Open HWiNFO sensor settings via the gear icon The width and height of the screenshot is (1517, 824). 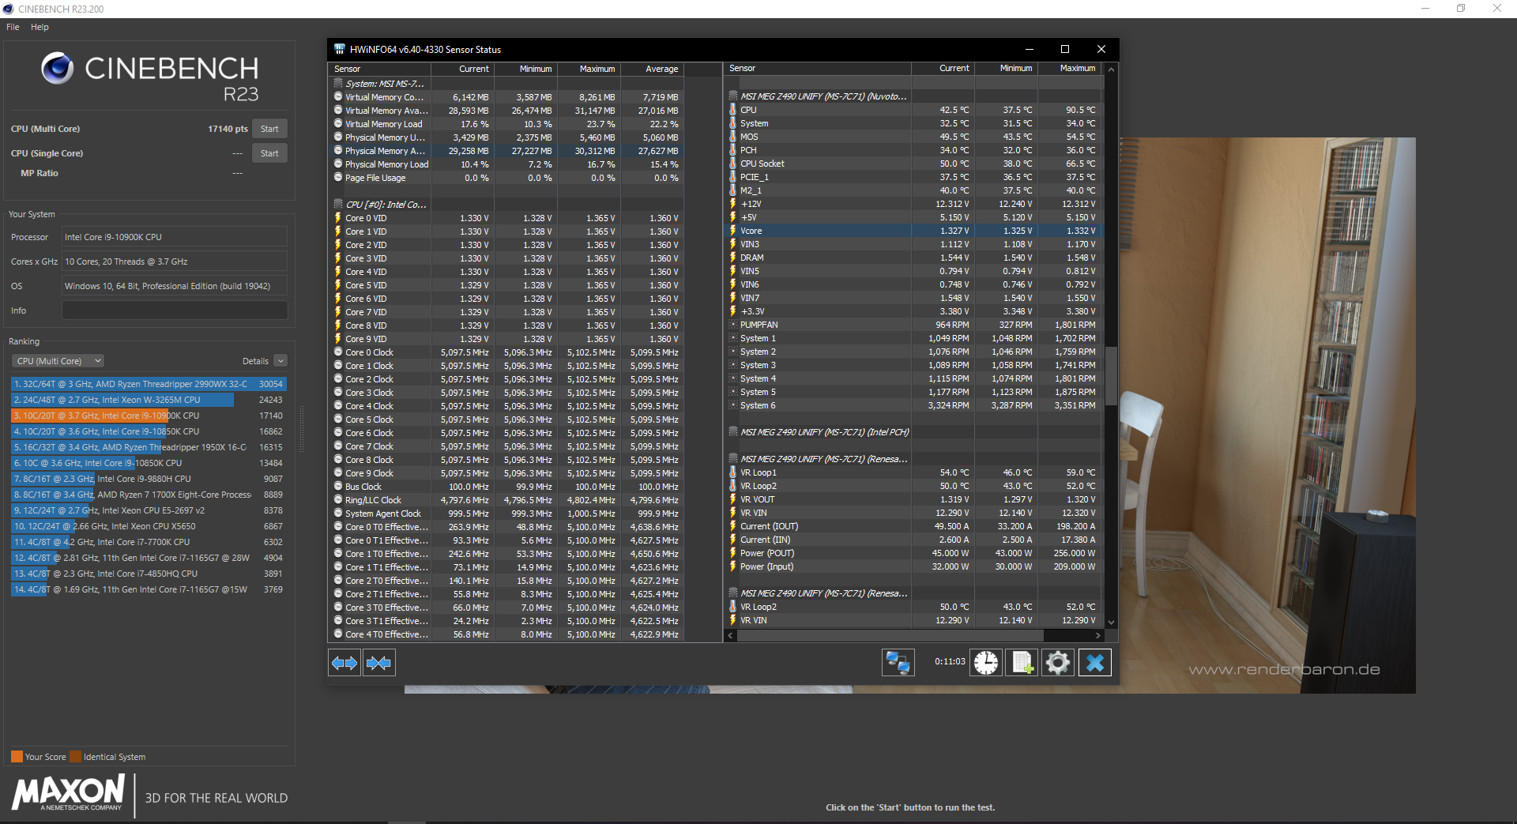1058,662
